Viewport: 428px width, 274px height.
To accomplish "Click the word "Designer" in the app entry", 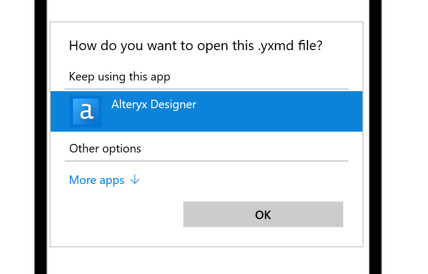I will [x=173, y=104].
